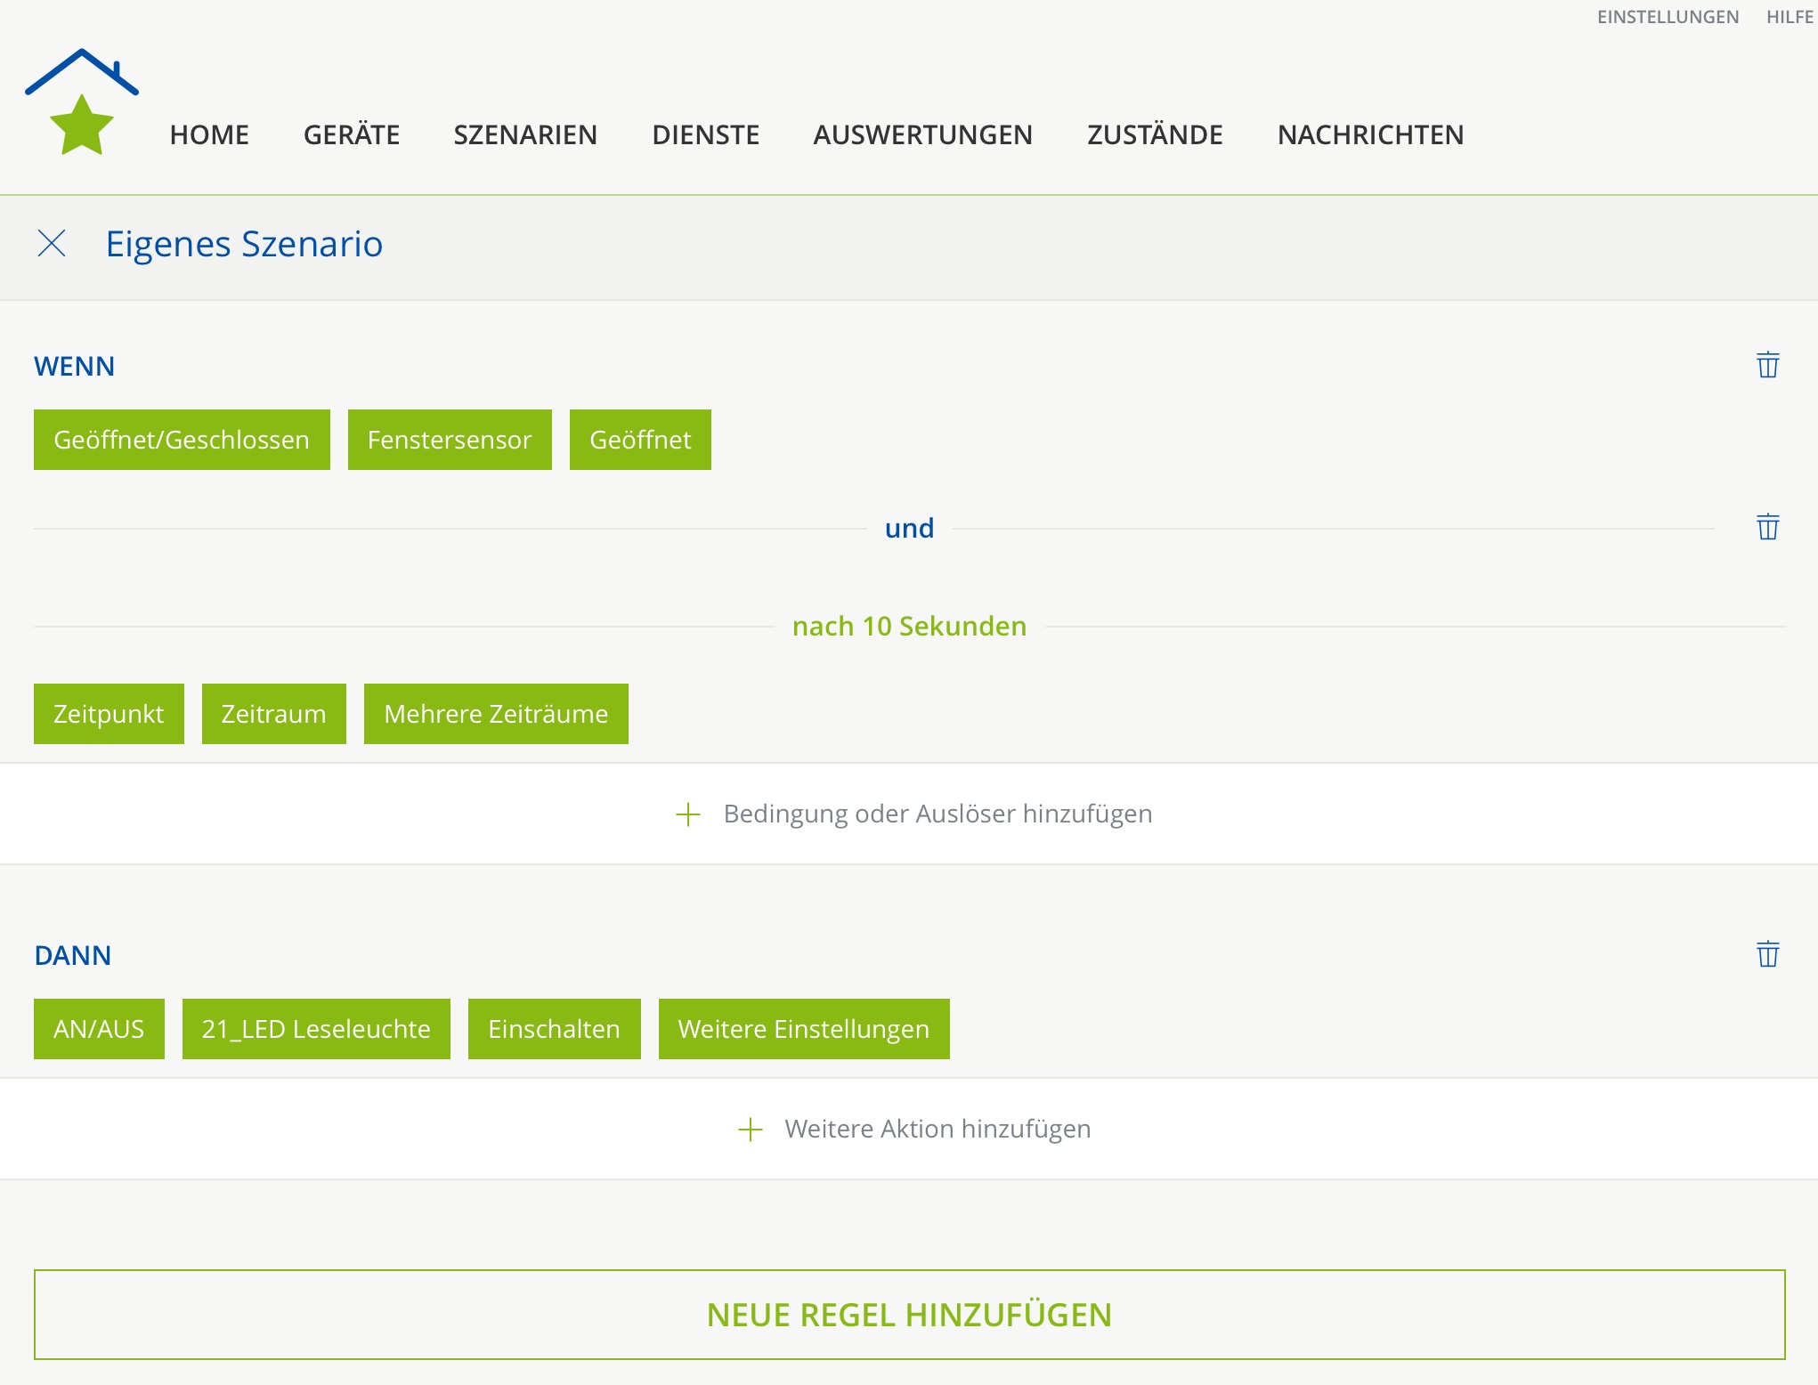Open Weitere Einstellungen for the action
Screen dimensions: 1818x1385
click(x=803, y=1029)
